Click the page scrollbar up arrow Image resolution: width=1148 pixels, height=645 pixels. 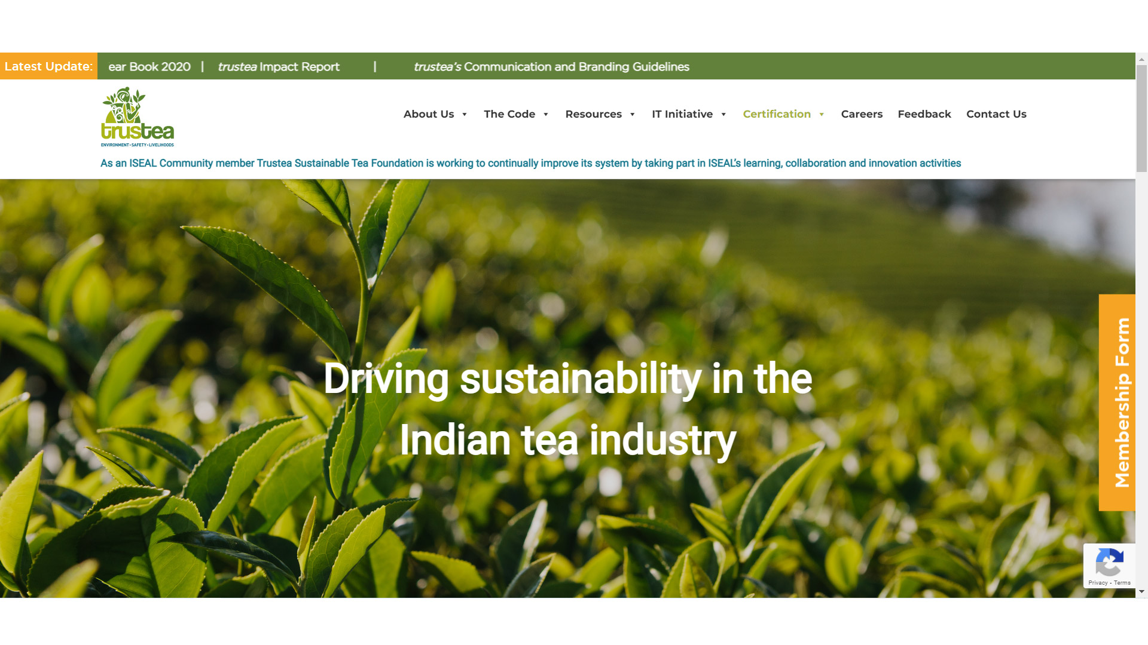point(1141,59)
